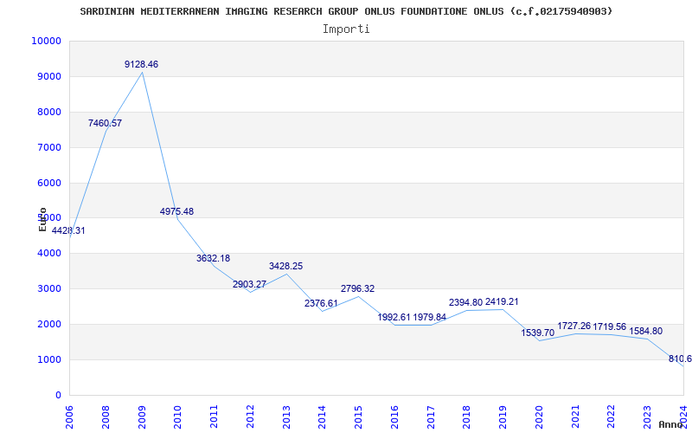Click the data label 4975.48

pos(176,211)
